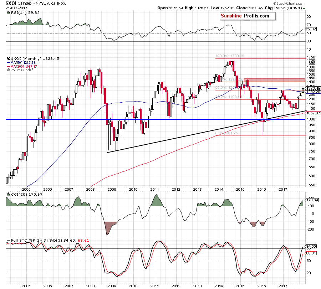Click the 38.2%: 1193.19 Fibonacci label
The height and width of the screenshot is (289, 321).
(229, 97)
